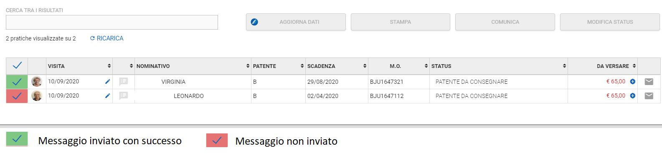Toggle red checkbox for Leonardo's row
Viewport: 662px width, 168px height.
tap(17, 96)
